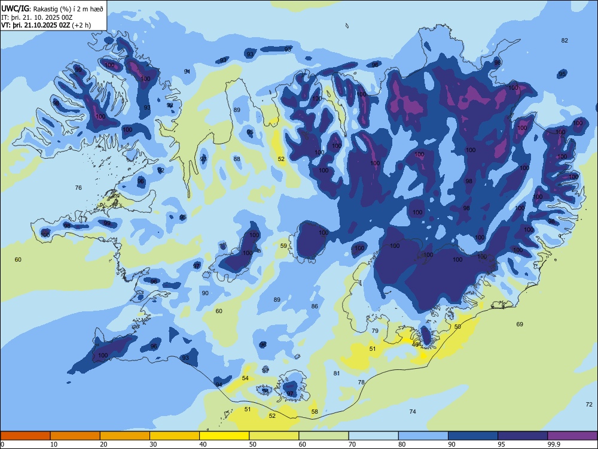Screen dimensions: 598x449
Task: Click the legend tick label '30'
Action: tap(153, 444)
